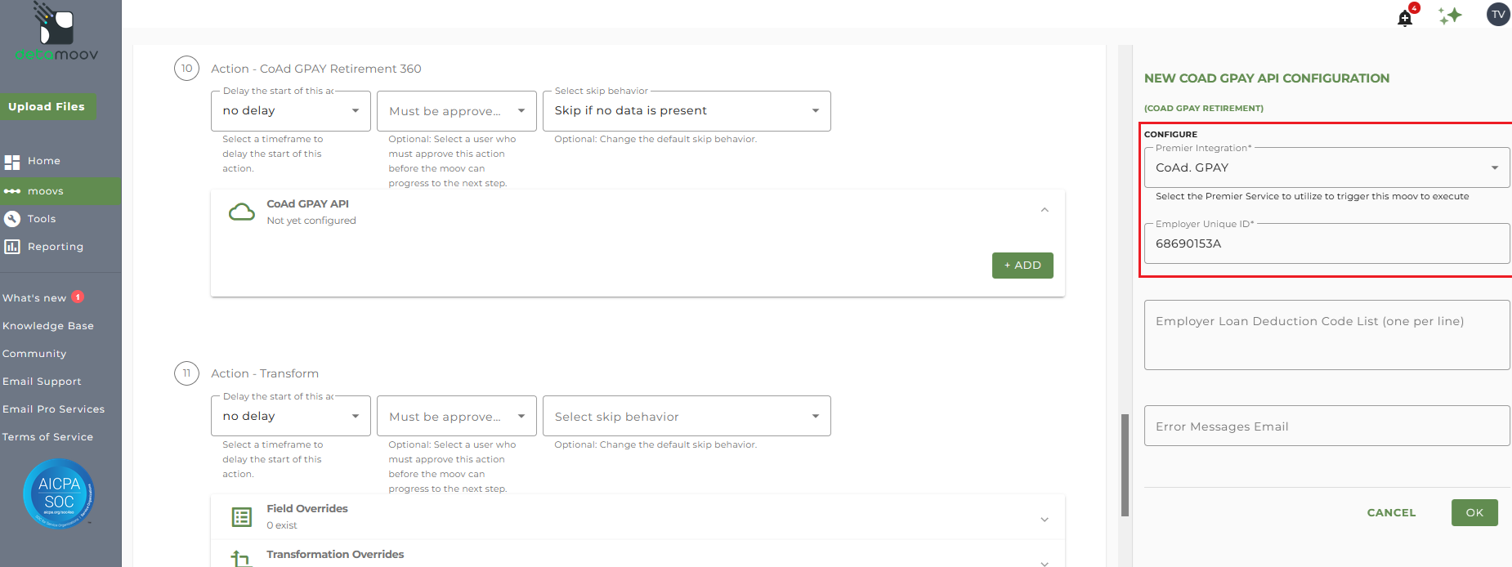Open the TV user avatar menu
This screenshot has width=1512, height=567.
tap(1498, 14)
